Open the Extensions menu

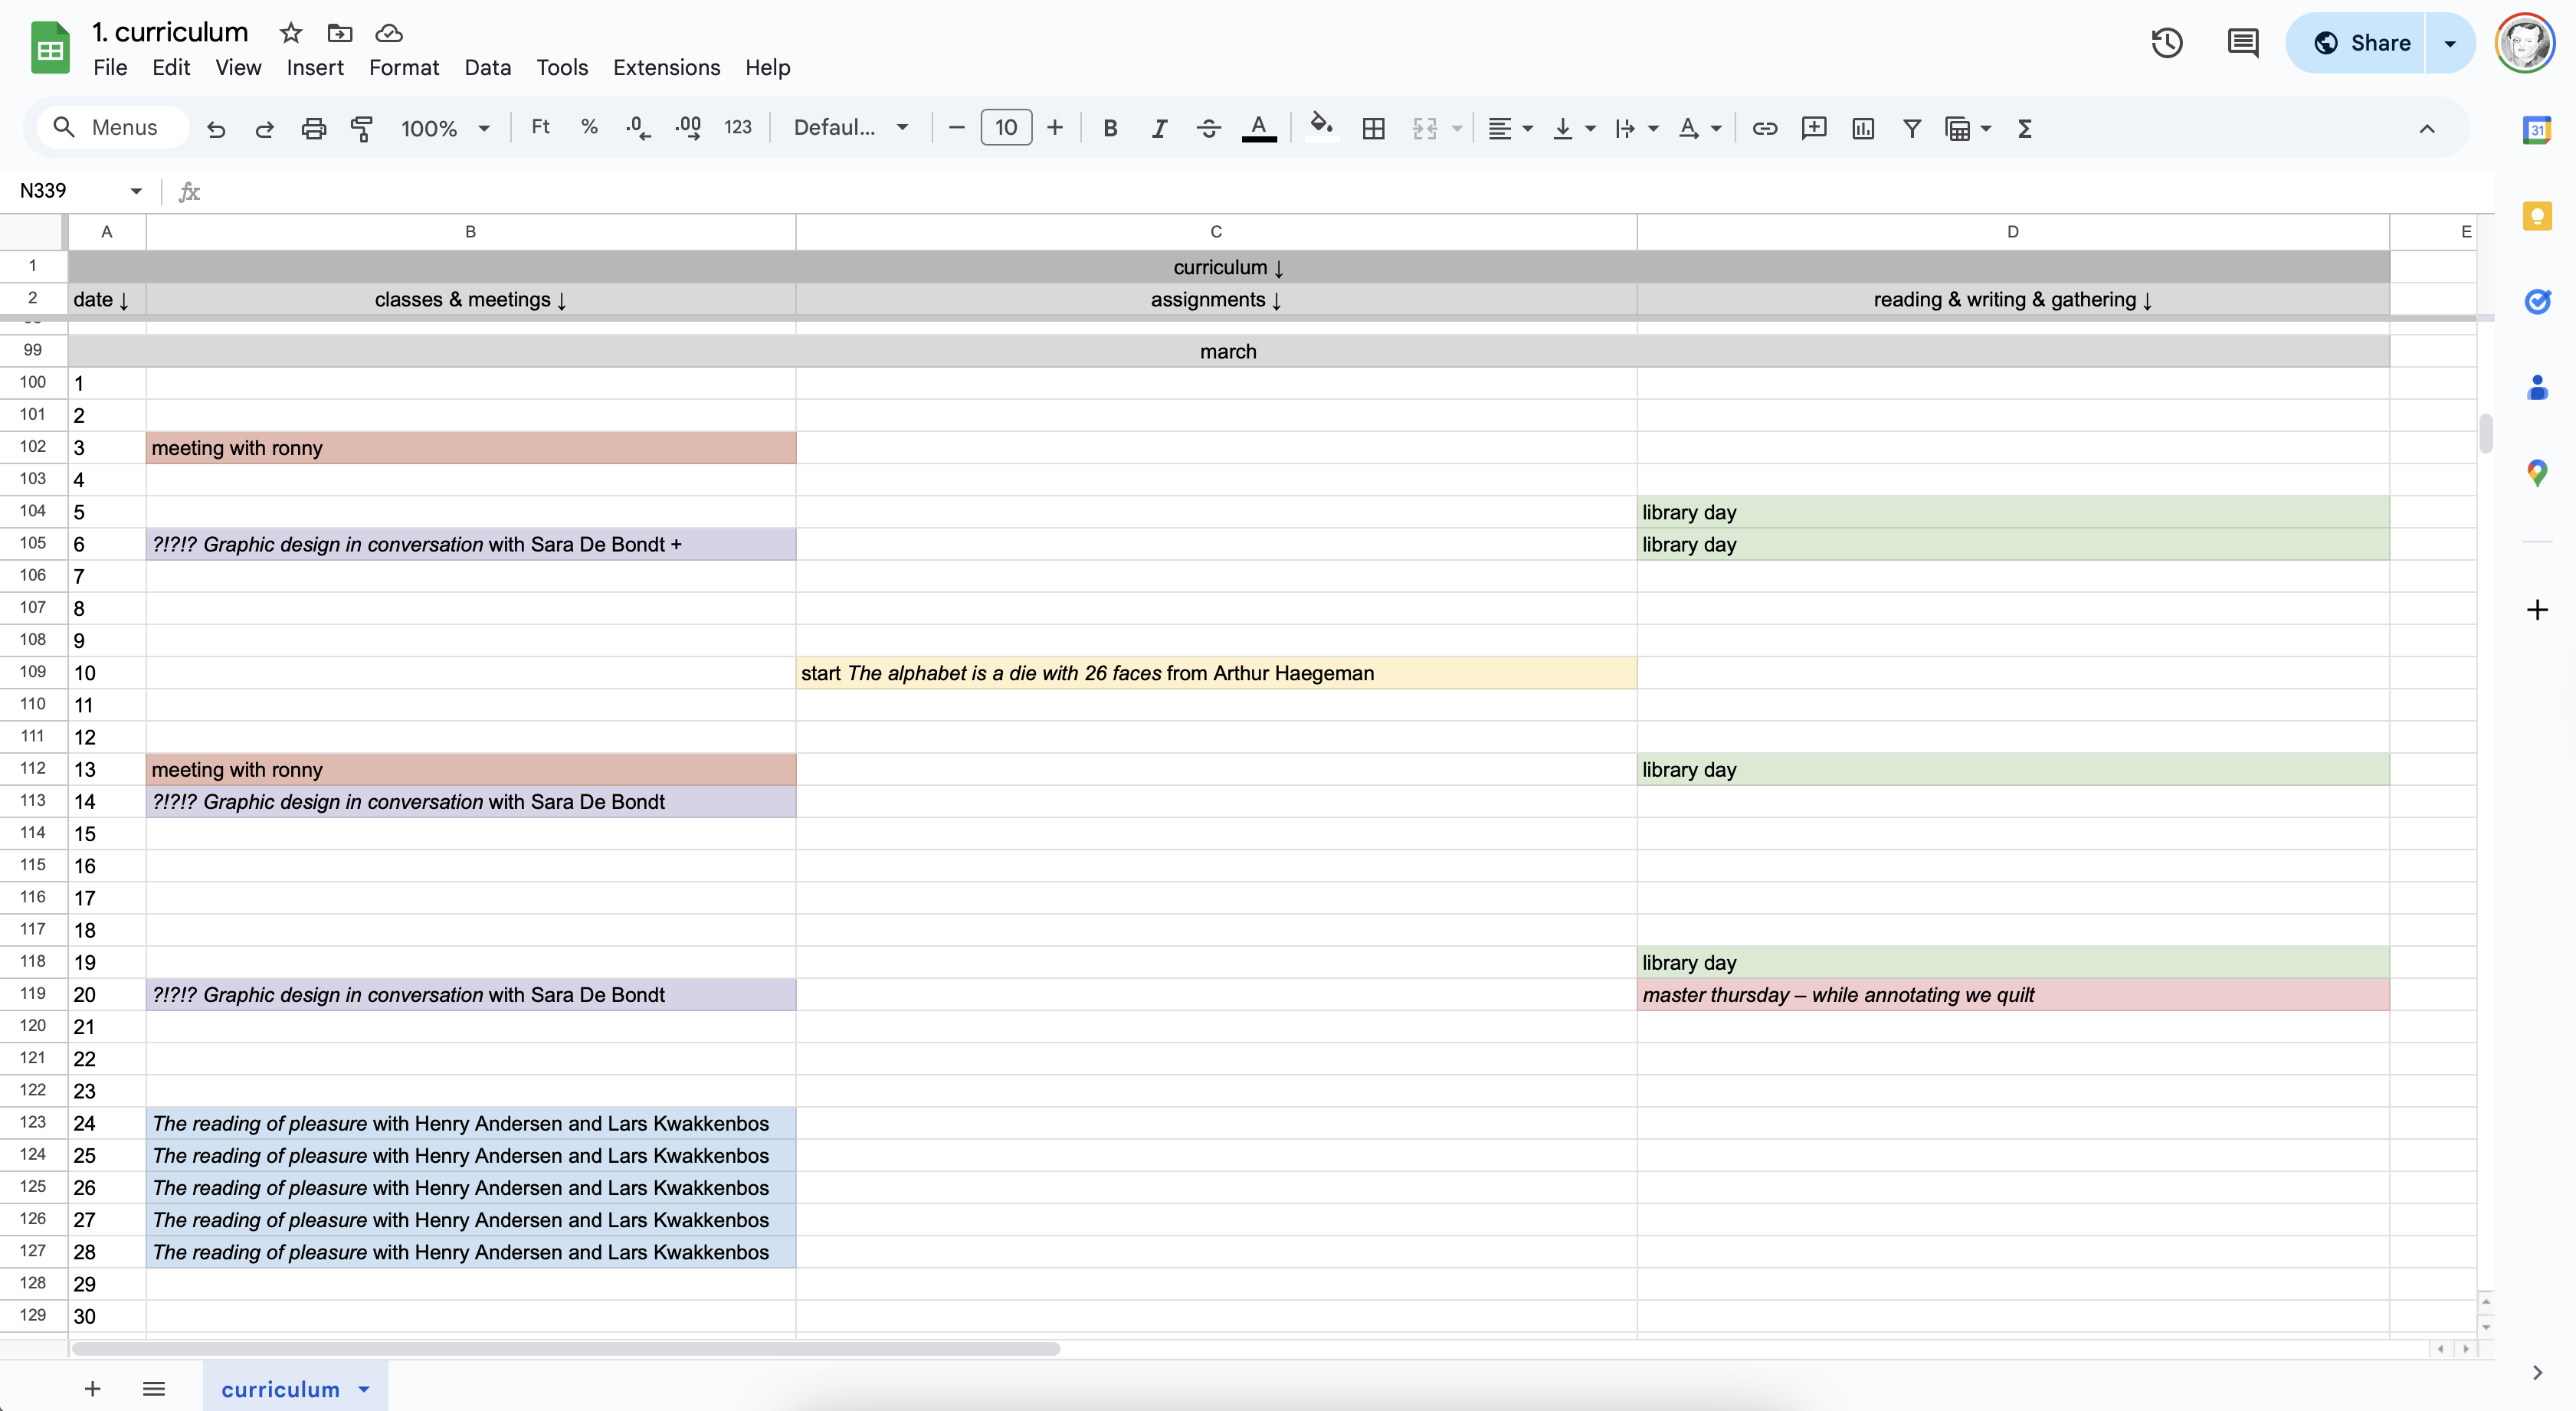click(666, 67)
